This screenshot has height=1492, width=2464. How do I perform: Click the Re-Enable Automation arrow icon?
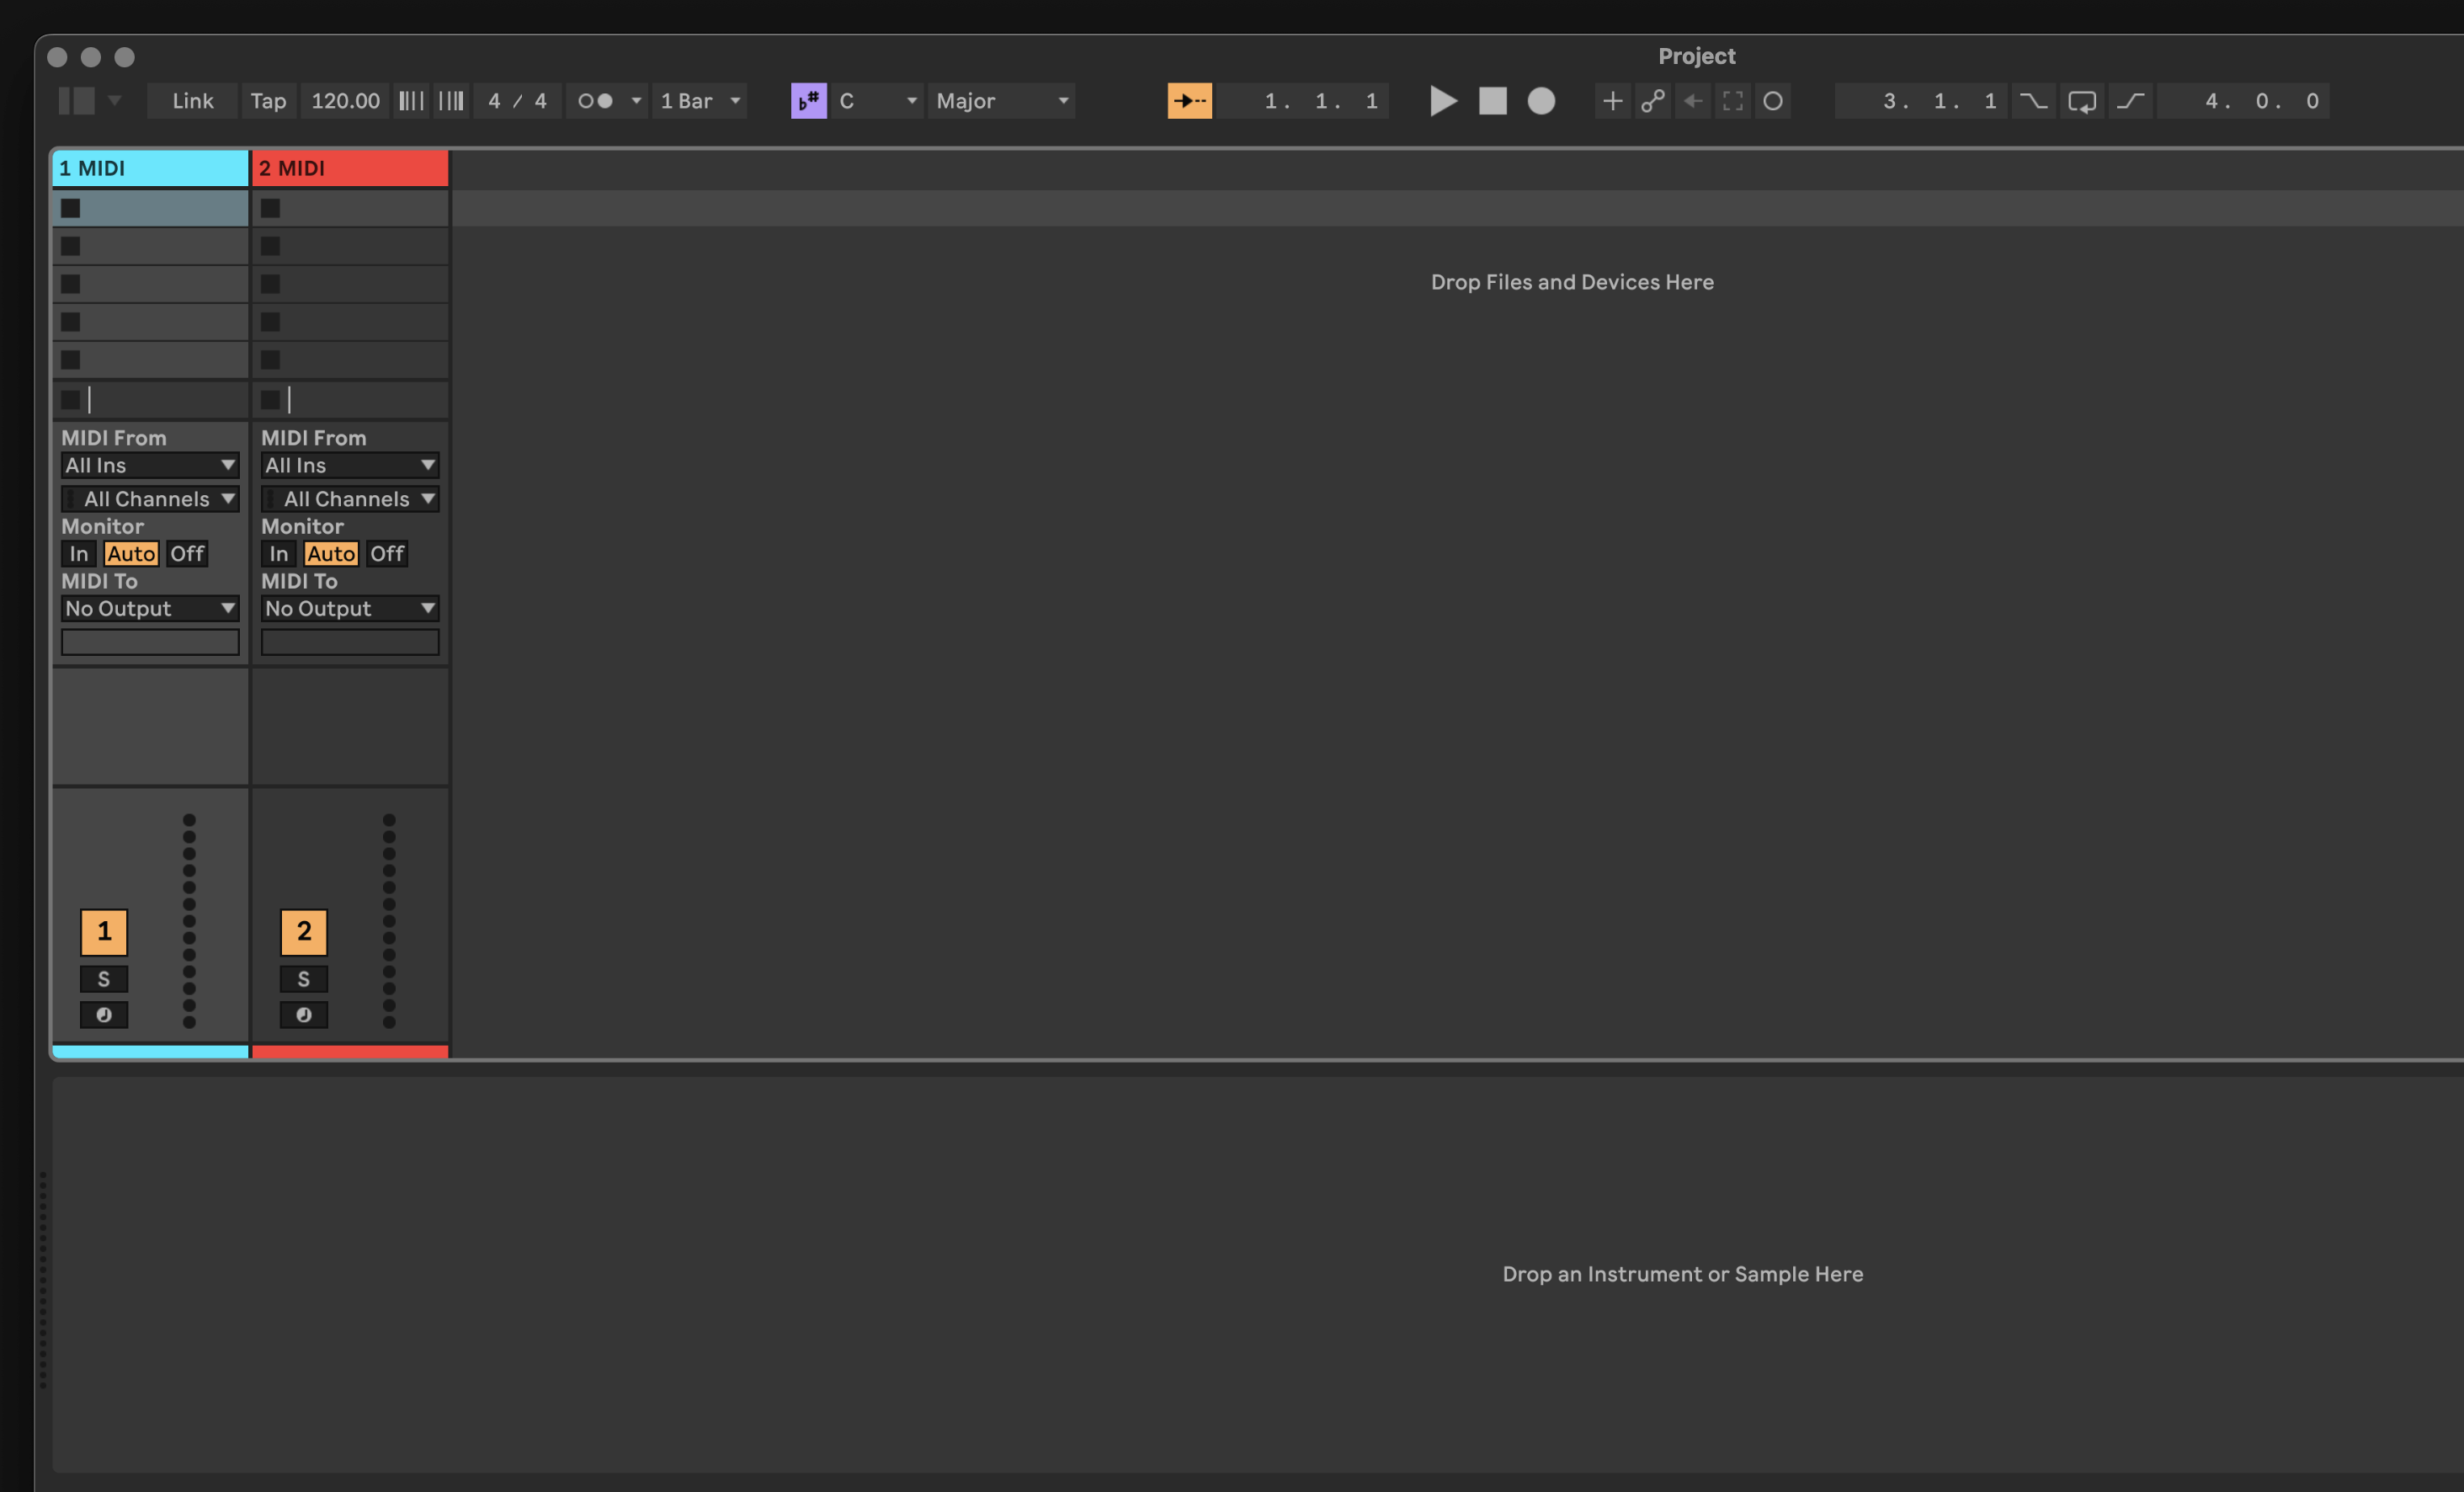(x=1692, y=101)
